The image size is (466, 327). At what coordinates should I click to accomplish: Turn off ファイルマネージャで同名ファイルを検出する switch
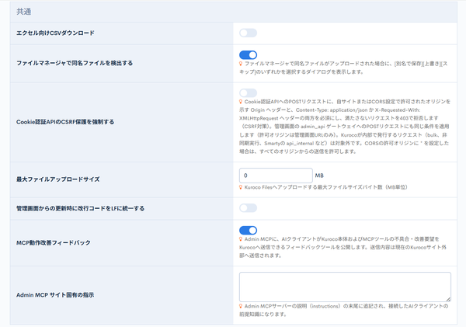[x=249, y=55]
